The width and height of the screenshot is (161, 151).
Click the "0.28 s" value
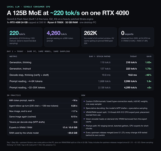(x=74, y=106)
